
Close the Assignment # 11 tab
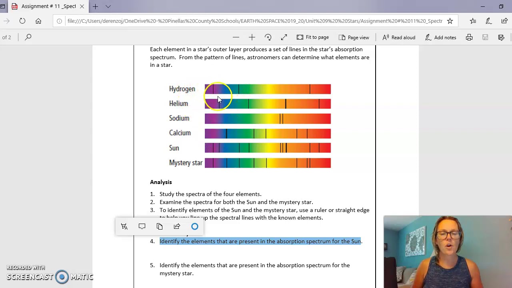[82, 6]
